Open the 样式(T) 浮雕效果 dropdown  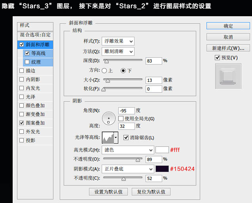coord(118,41)
